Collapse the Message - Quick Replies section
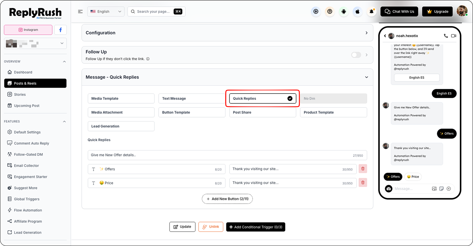 pyautogui.click(x=366, y=77)
